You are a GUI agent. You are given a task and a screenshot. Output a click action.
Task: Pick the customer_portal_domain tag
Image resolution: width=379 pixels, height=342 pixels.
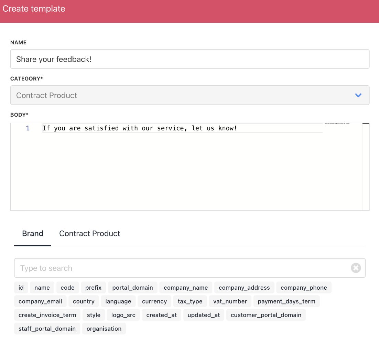266,315
